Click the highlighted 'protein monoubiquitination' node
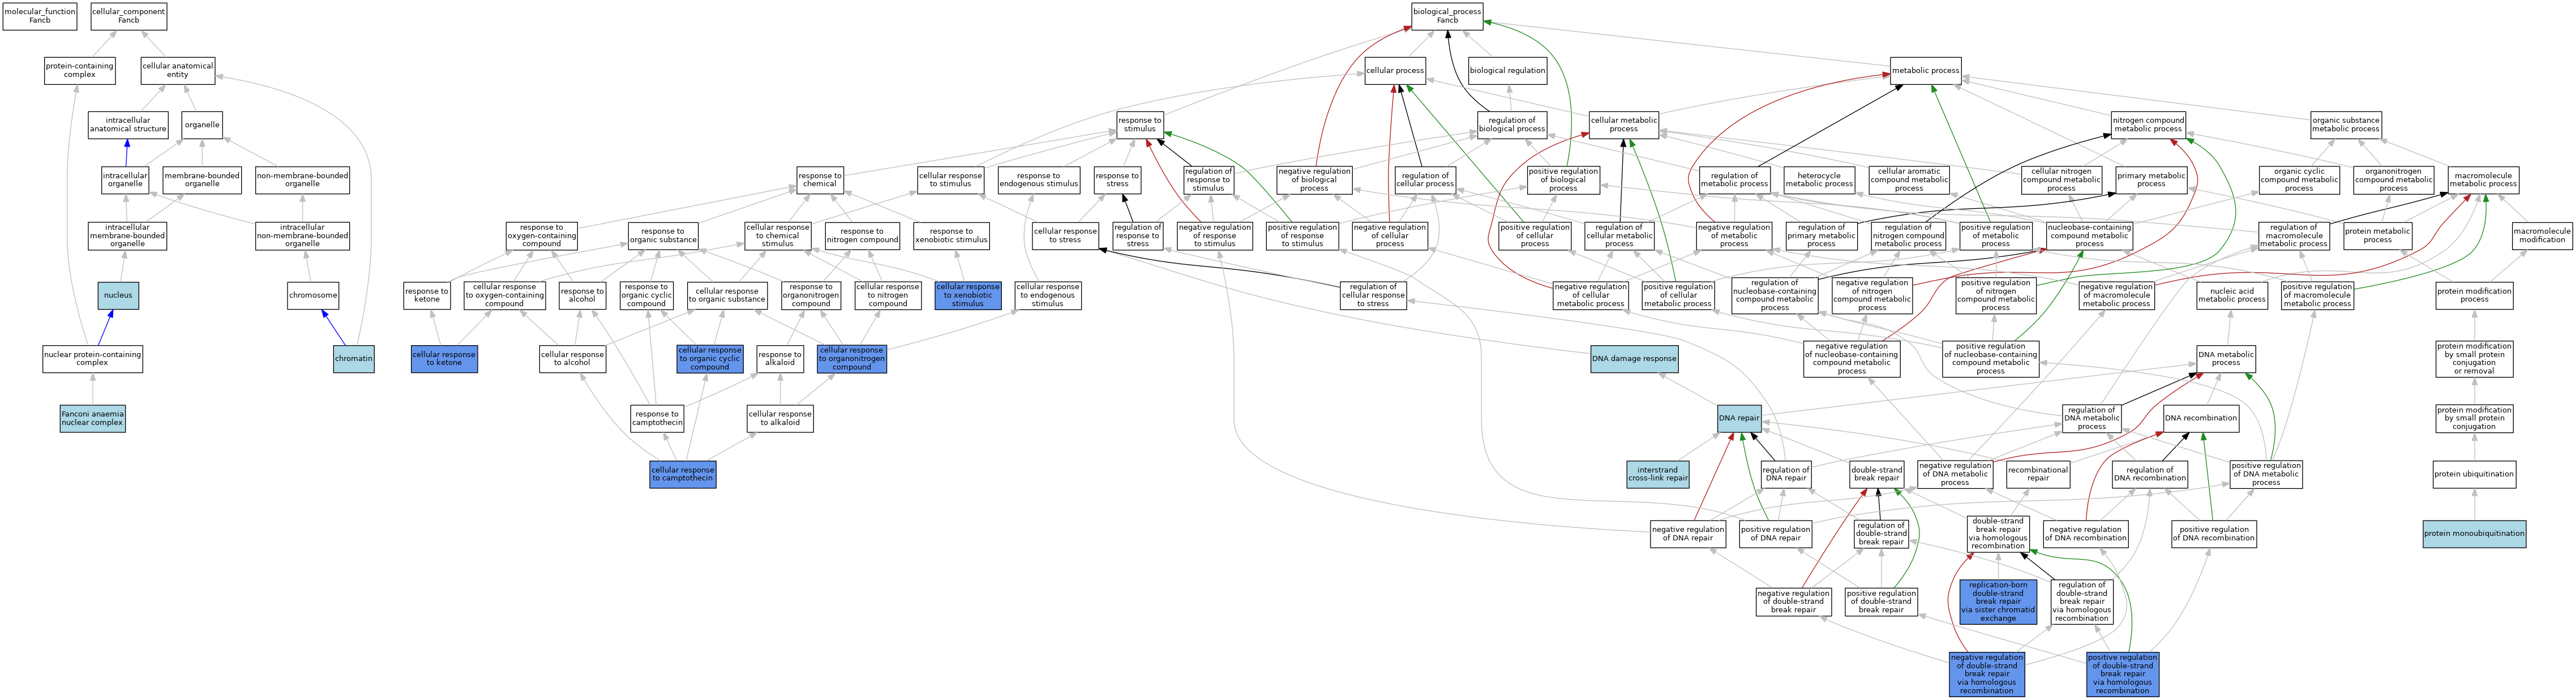 pyautogui.click(x=2474, y=534)
